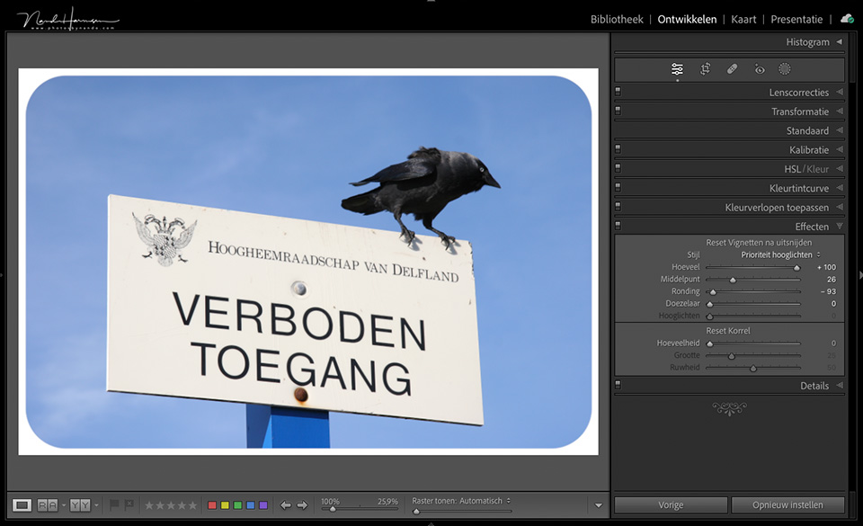The height and width of the screenshot is (526, 863).
Task: Turn off the Effecten panel switch
Action: tap(618, 226)
